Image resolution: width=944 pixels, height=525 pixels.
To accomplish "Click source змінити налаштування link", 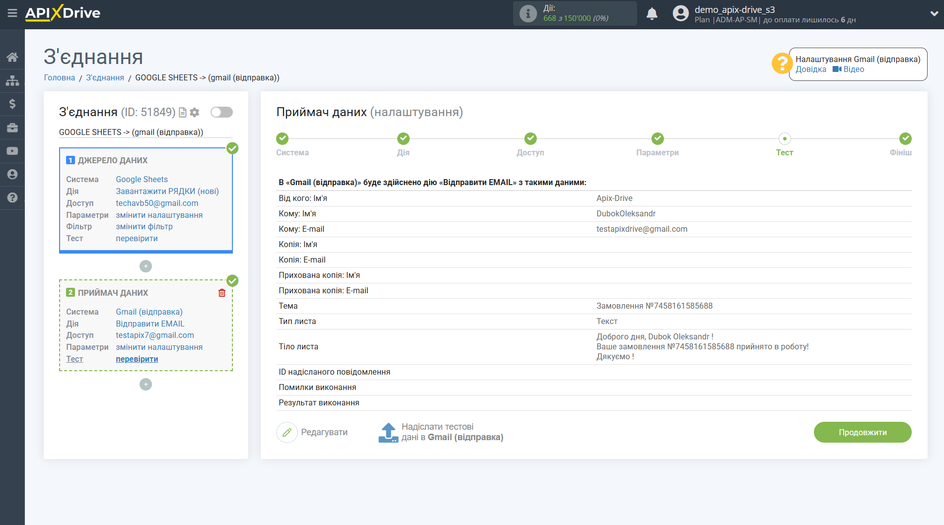I will point(159,215).
